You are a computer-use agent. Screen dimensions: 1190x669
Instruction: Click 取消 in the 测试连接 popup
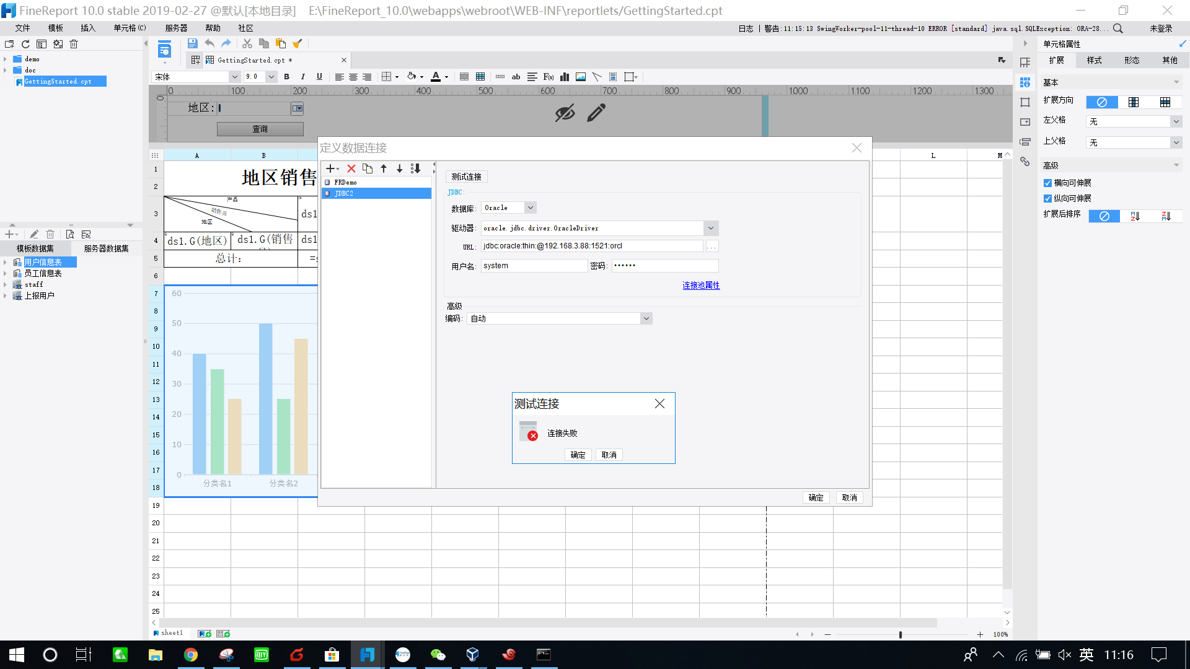(x=609, y=455)
